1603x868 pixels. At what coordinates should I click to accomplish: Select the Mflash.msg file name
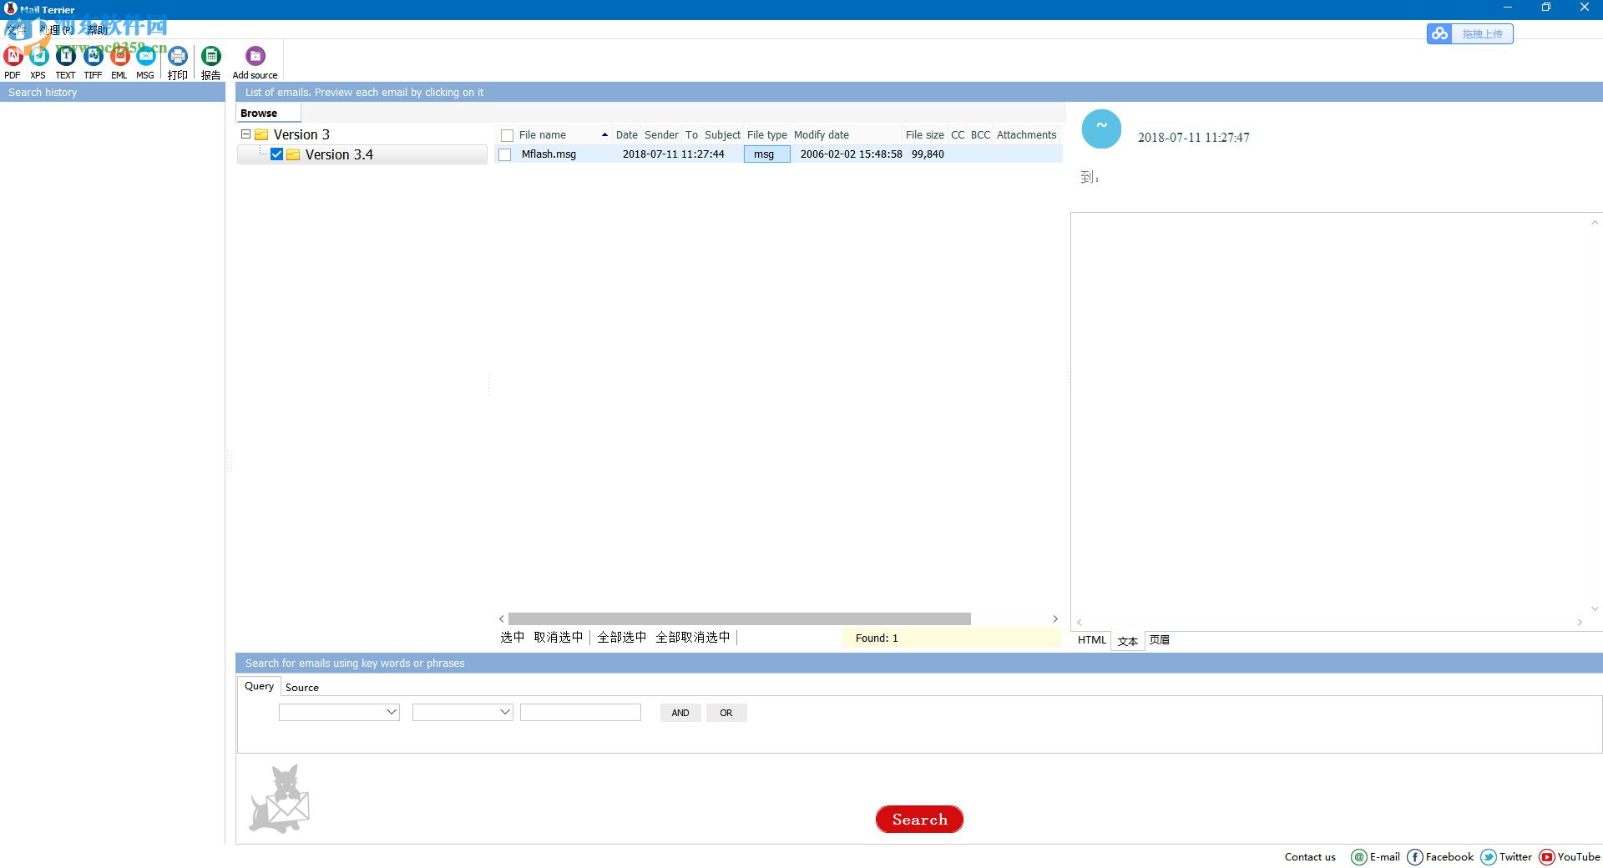point(549,154)
